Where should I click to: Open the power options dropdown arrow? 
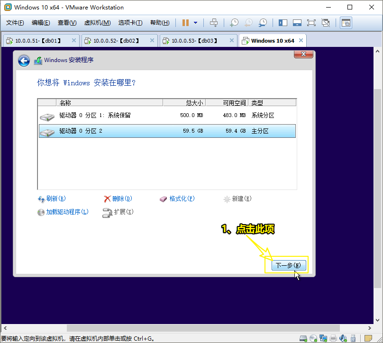pos(195,23)
